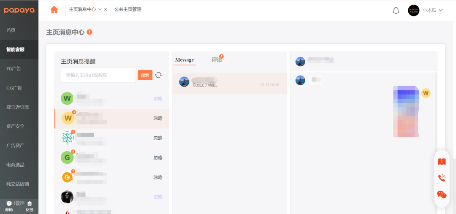Viewport: 456px width, 214px height.
Task: Click the yellow W avatar beside sent image
Action: (x=426, y=93)
